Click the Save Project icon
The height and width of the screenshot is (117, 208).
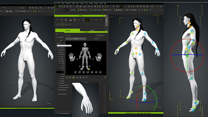[71, 6]
